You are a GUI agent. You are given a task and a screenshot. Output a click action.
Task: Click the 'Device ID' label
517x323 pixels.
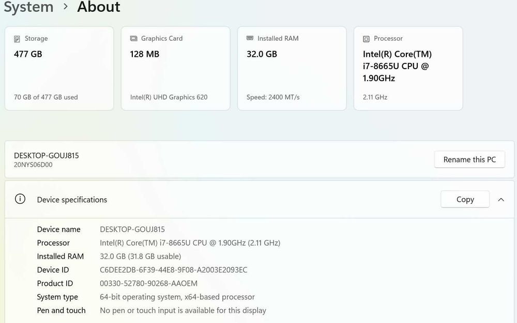pos(53,270)
